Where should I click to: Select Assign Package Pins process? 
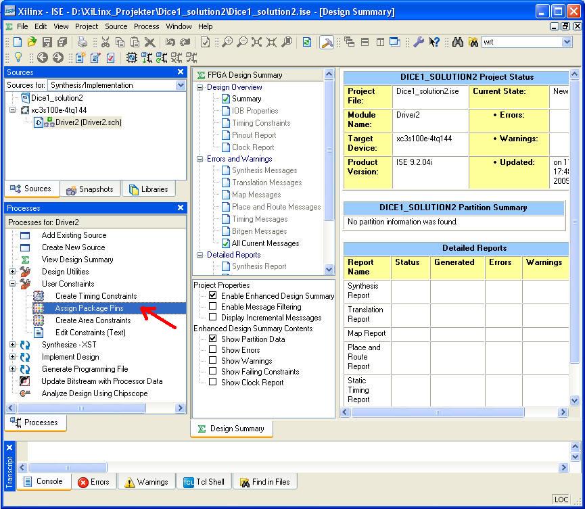coord(89,308)
